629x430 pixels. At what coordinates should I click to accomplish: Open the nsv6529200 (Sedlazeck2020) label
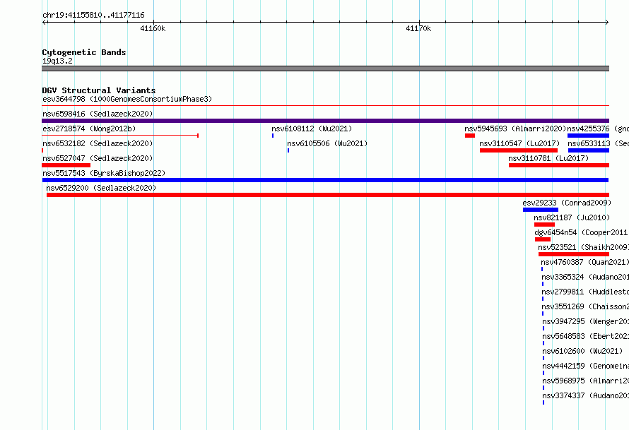101,188
